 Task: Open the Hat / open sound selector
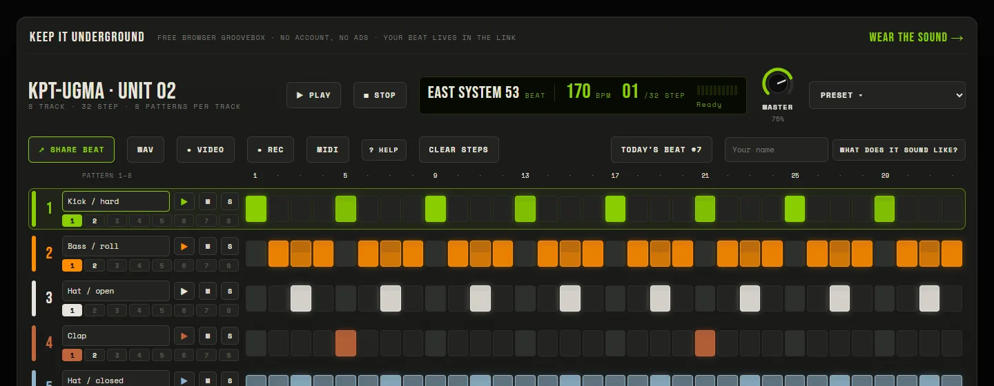pyautogui.click(x=116, y=291)
